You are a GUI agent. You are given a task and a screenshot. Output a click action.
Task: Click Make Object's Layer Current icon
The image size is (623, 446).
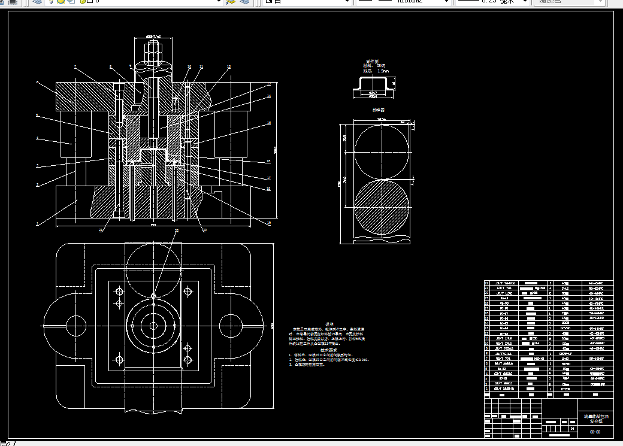coord(231,2)
